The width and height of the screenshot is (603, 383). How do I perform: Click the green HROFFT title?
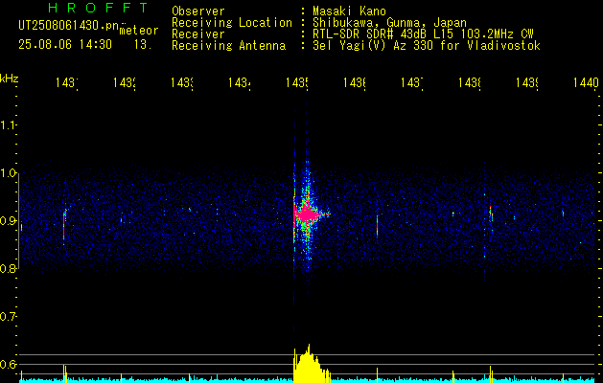pyautogui.click(x=99, y=8)
